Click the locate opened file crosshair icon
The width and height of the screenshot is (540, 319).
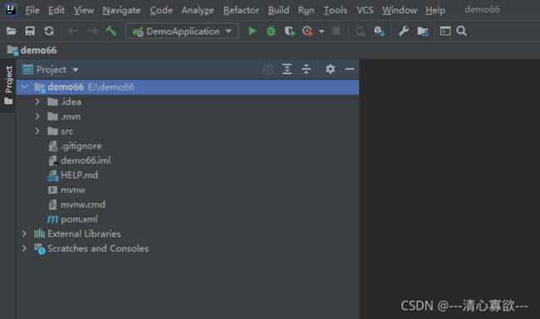click(x=268, y=69)
